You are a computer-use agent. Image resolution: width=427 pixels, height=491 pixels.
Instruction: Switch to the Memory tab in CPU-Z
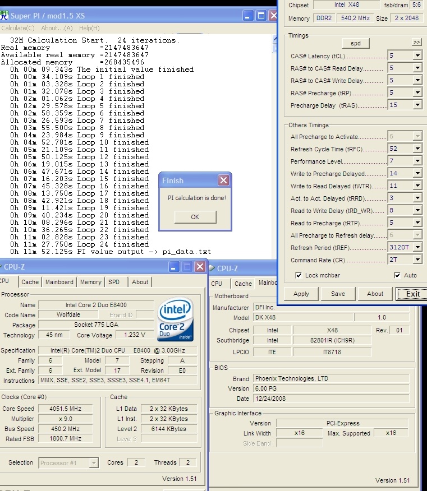pyautogui.click(x=90, y=282)
